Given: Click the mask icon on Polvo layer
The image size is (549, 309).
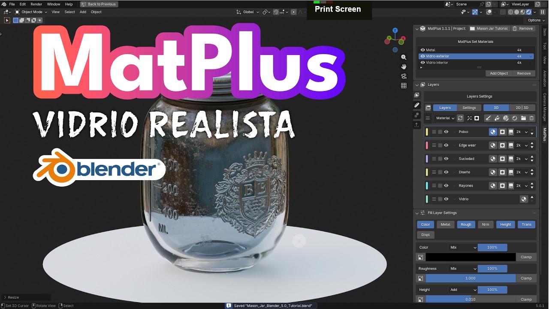Looking at the screenshot, I should (502, 132).
